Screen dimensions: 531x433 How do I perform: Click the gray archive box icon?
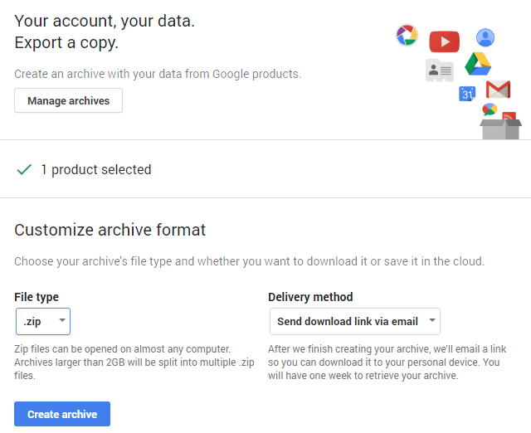tap(501, 127)
